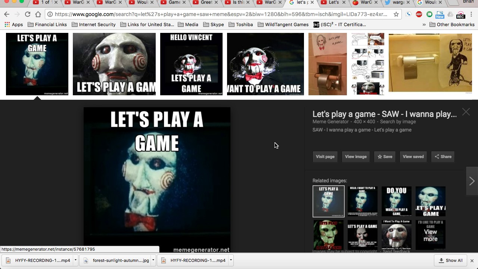Click the View saved button
Viewport: 478px width, 269px height.
pos(413,157)
